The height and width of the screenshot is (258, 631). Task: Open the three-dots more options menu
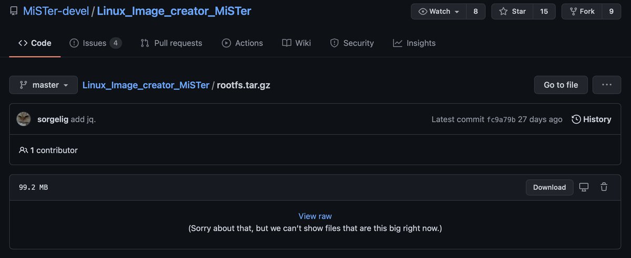click(607, 85)
